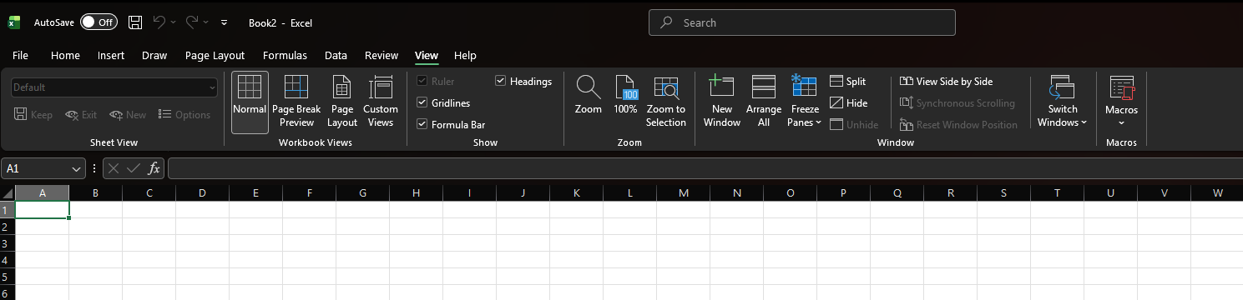Open Custom Views dialog
Viewport: 1243px width, 300px height.
[x=381, y=102]
